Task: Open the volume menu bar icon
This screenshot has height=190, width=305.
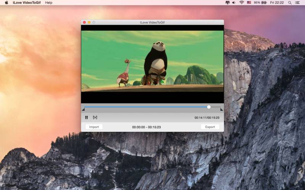Action: pos(234,3)
